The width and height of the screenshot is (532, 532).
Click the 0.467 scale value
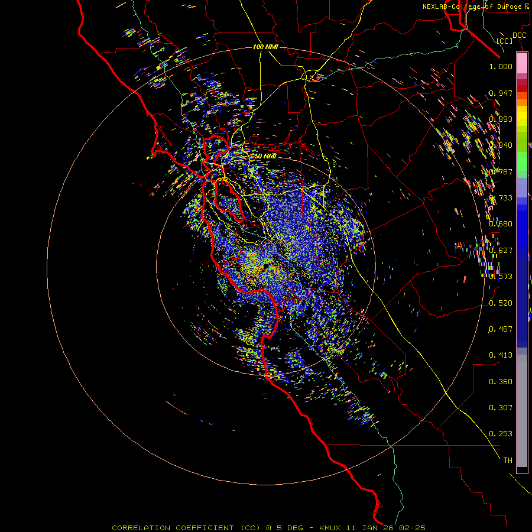[501, 329]
